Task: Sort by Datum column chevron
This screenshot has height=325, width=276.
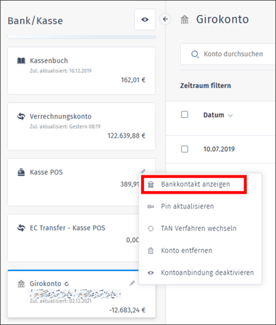Action: pyautogui.click(x=230, y=116)
